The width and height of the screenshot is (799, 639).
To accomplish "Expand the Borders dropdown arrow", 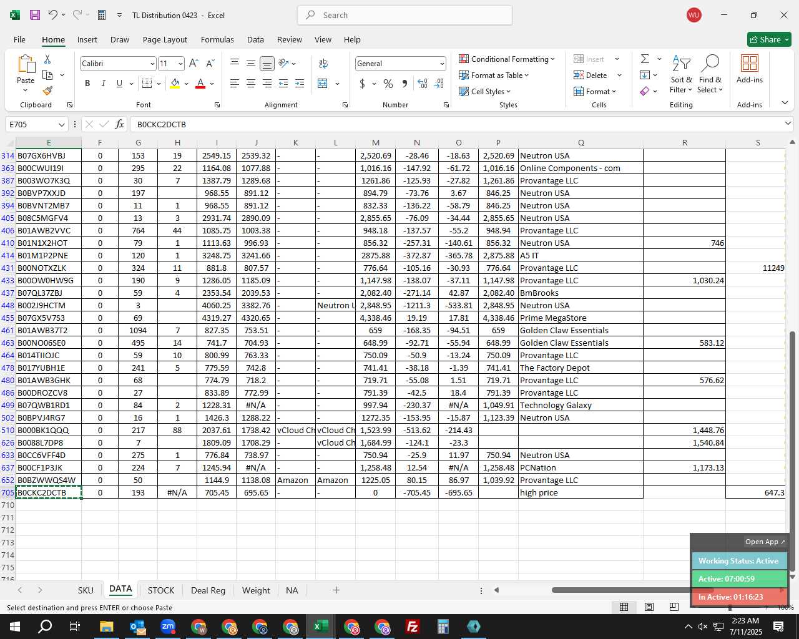I will tap(159, 83).
